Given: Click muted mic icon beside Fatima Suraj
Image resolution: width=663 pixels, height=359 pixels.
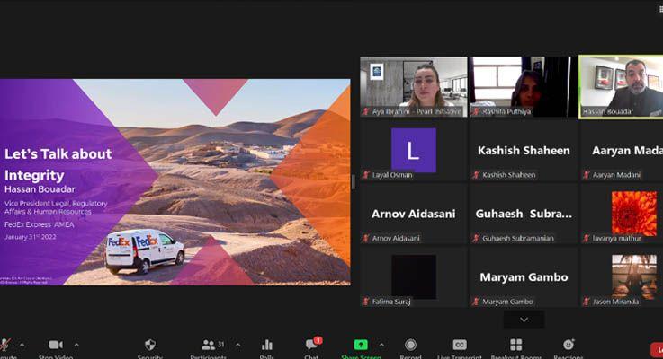Looking at the screenshot, I should [x=366, y=302].
